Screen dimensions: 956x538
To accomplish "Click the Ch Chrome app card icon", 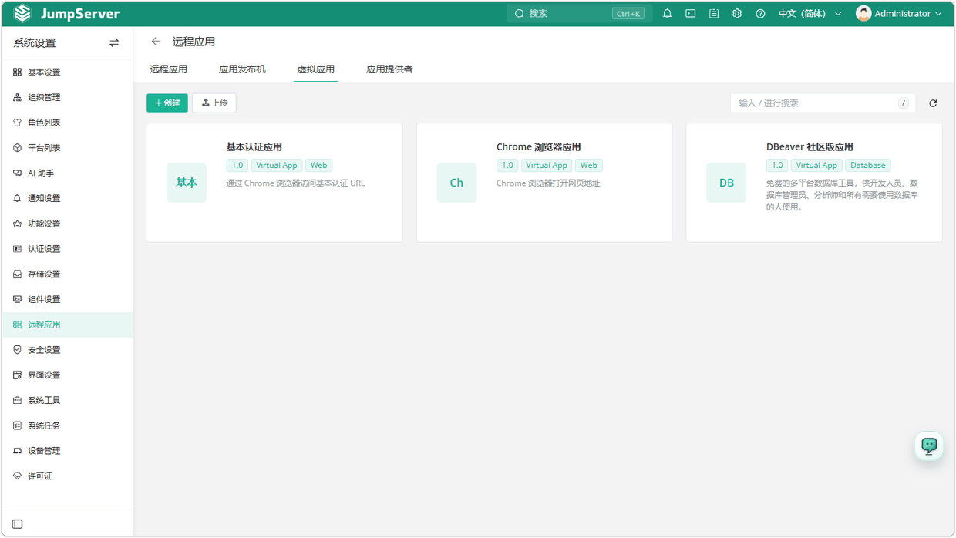I will click(456, 183).
